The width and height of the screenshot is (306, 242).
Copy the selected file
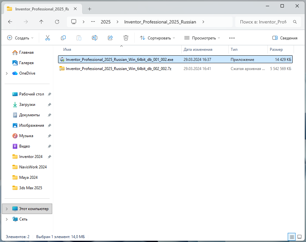pos(63,38)
